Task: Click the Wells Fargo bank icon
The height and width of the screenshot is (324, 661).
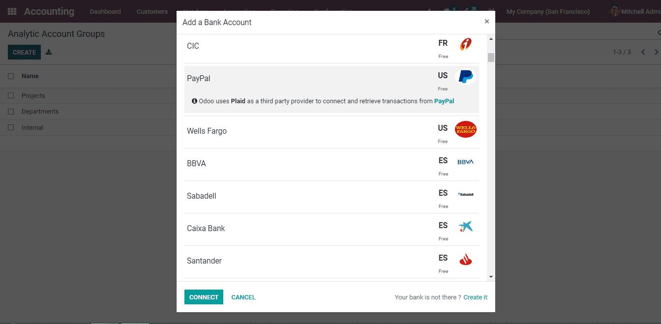Action: tap(465, 129)
